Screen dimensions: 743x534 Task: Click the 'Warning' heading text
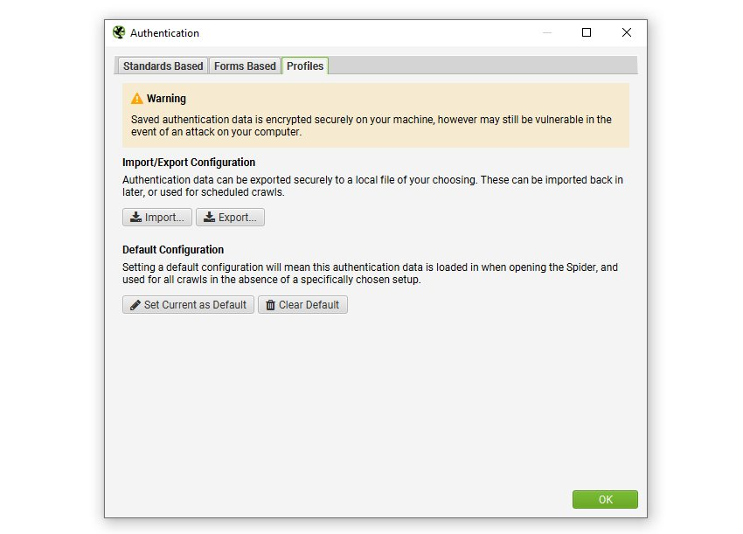(x=166, y=99)
